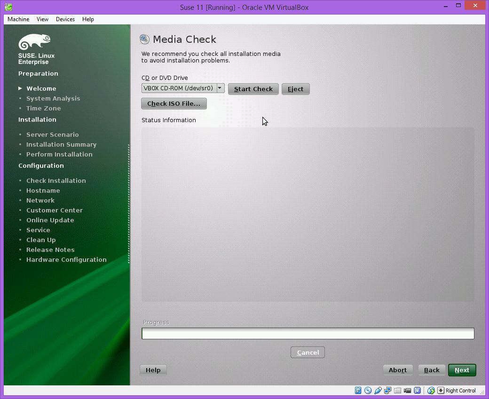Viewport: 489px width, 399px height.
Task: Click the Check Installation step
Action: point(56,181)
